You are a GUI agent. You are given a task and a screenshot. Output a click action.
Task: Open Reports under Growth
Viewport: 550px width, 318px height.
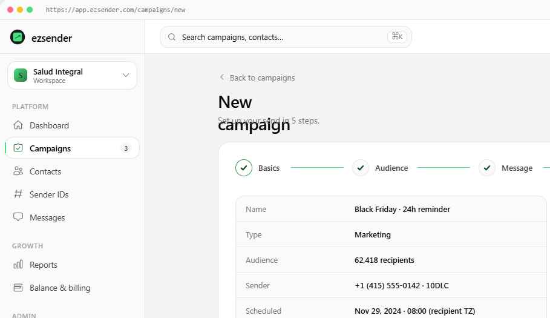click(x=72, y=265)
